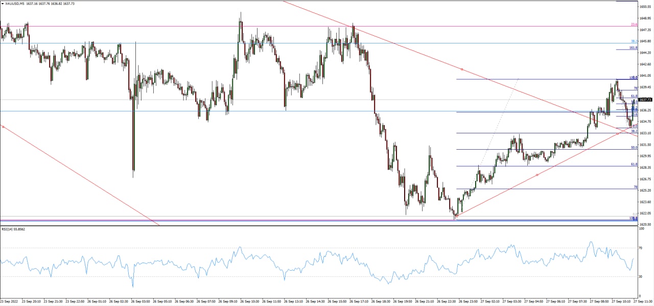Click the 1650.55 value on the price scale
Viewport: 654px width, 306px height.
pos(645,7)
